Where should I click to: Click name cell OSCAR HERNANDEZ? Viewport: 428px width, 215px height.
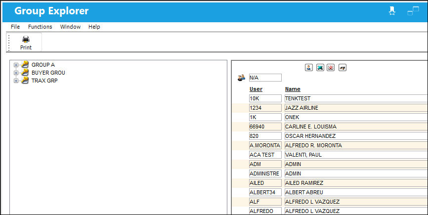point(356,136)
